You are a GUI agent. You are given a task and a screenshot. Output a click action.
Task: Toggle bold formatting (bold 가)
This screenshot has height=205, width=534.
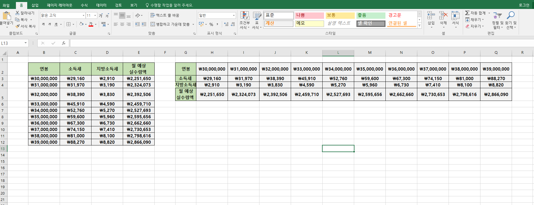pos(43,24)
